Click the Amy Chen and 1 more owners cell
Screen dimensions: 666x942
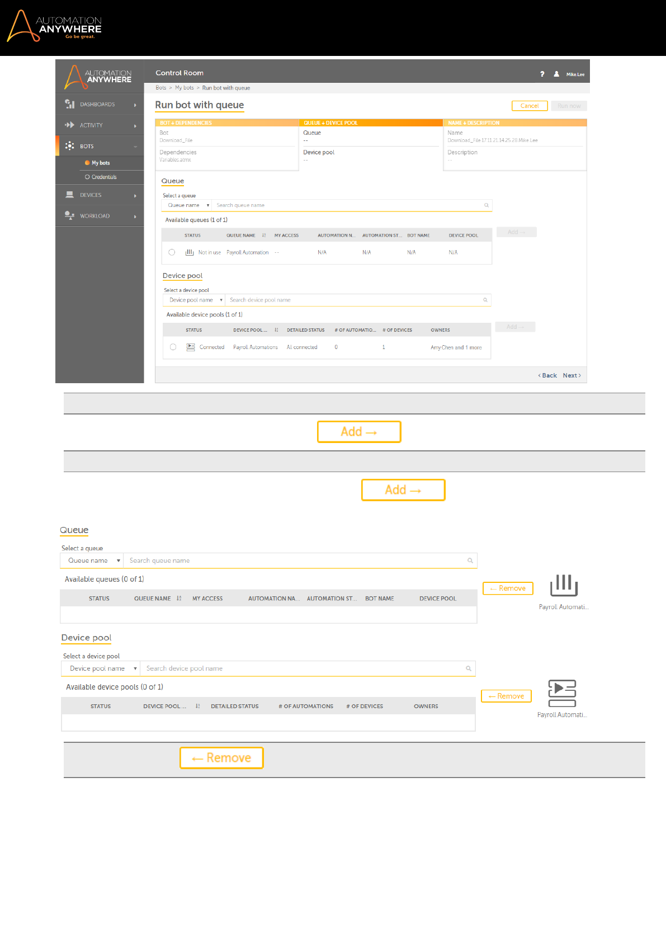[x=456, y=347]
